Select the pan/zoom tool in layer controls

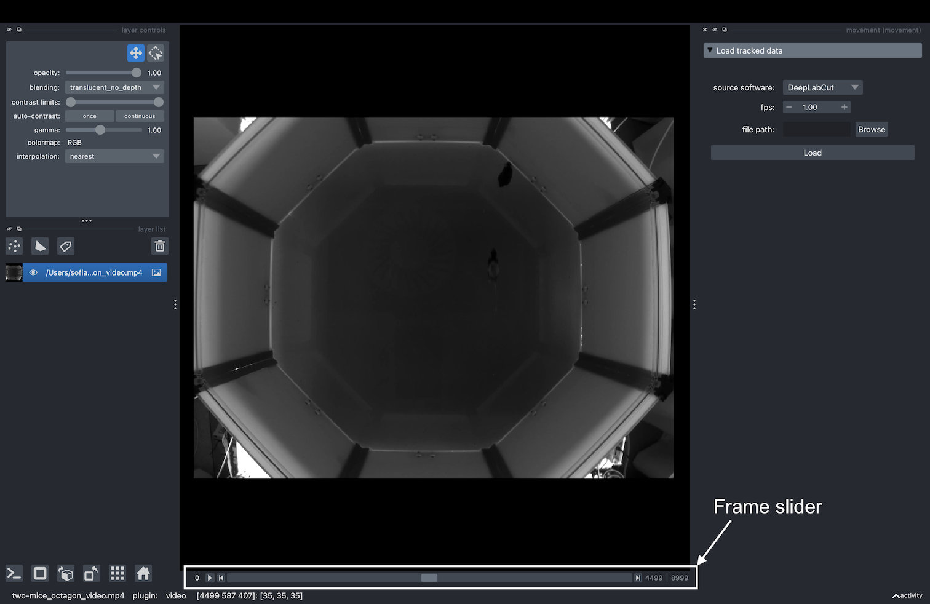tap(135, 53)
